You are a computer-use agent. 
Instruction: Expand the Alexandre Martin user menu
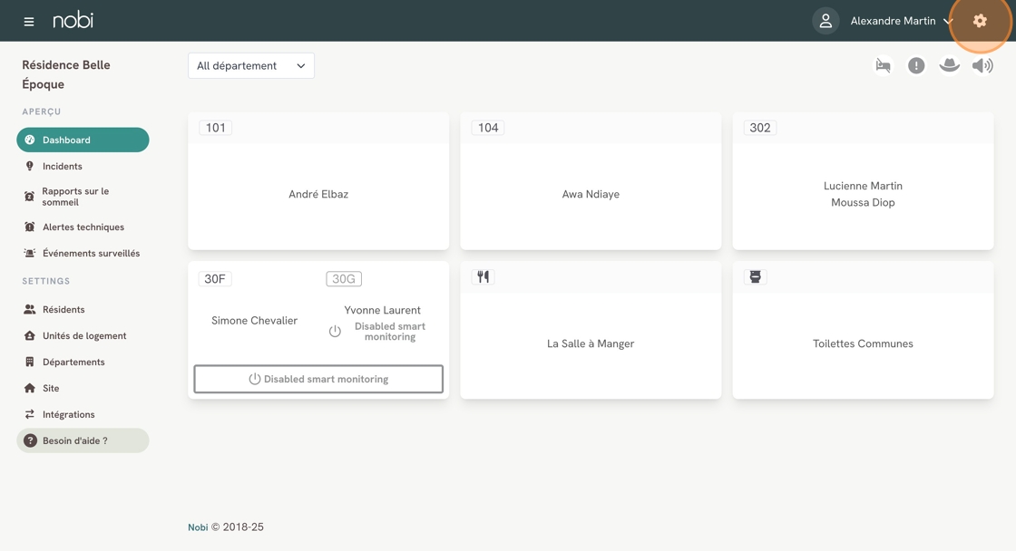tap(901, 21)
